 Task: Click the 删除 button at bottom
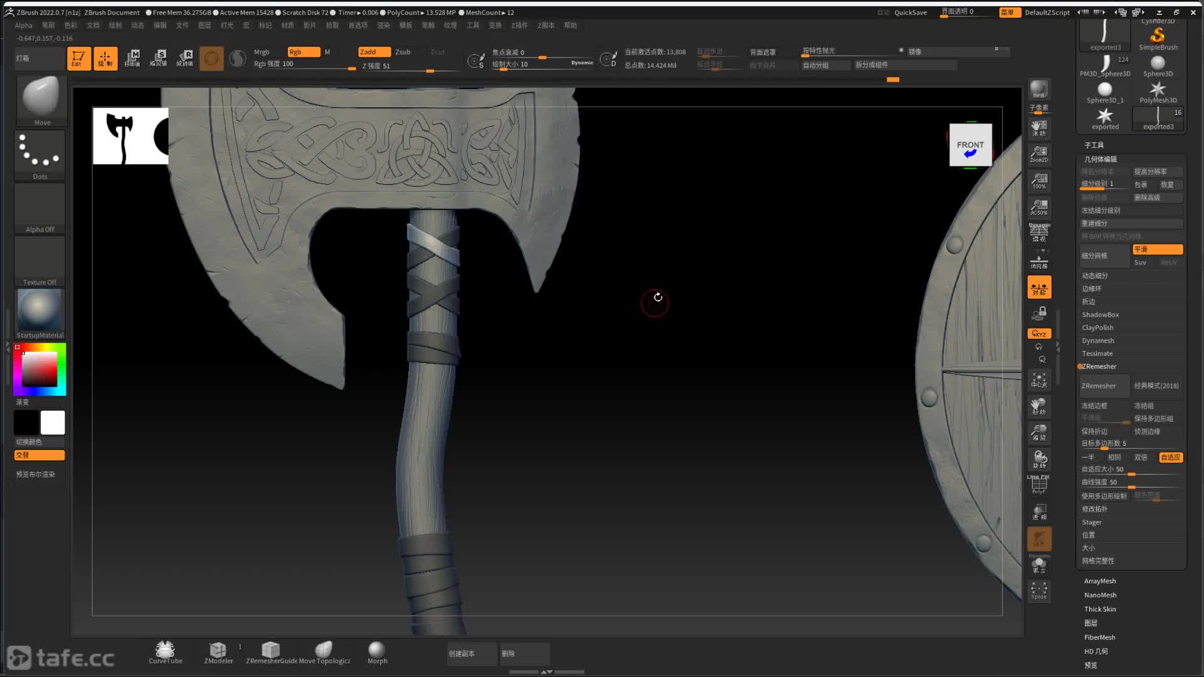[x=525, y=654]
